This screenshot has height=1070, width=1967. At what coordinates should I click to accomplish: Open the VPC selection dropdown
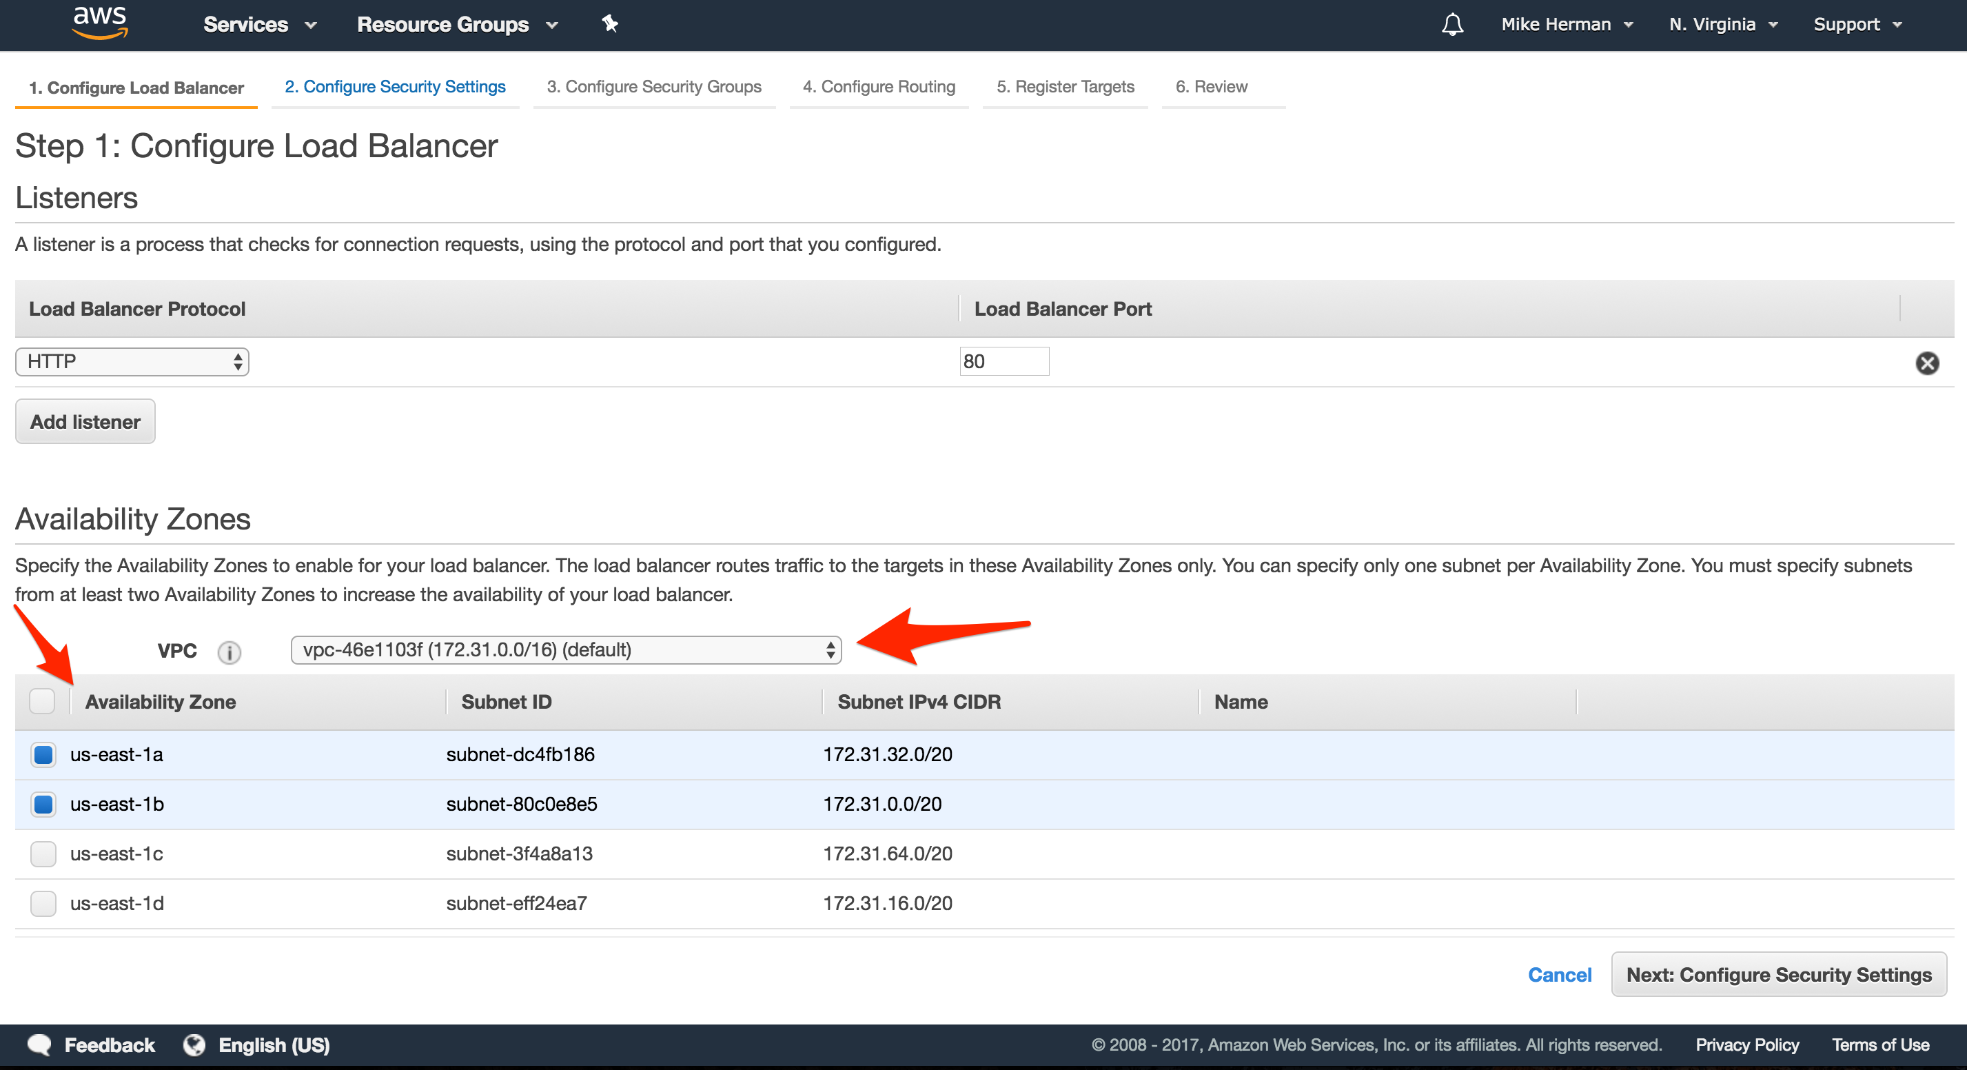[x=565, y=651]
